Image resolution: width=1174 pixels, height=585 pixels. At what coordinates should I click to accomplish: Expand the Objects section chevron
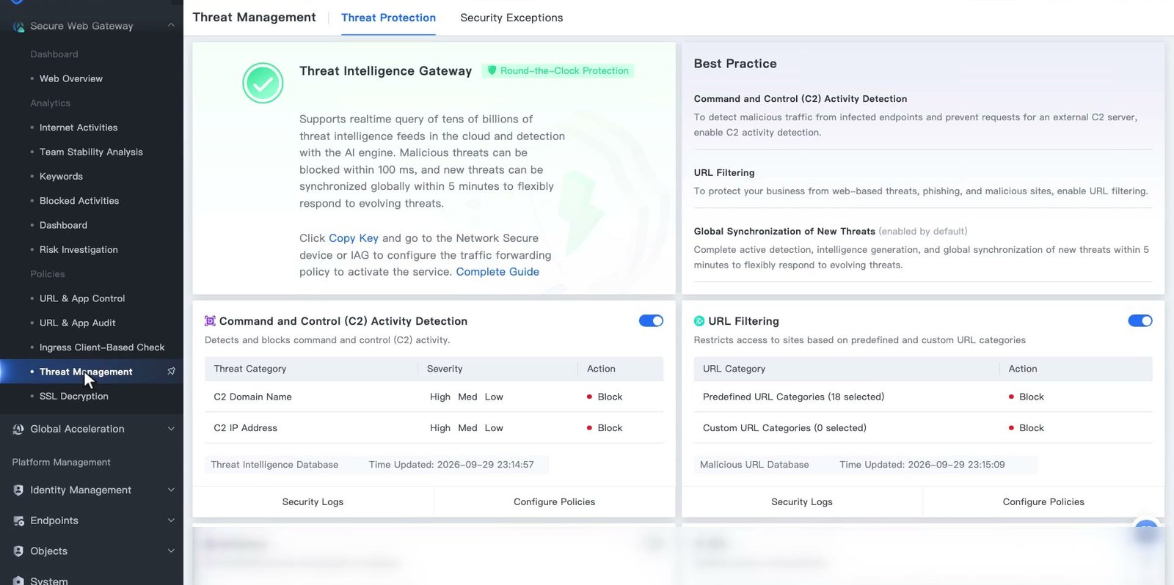pyautogui.click(x=171, y=551)
